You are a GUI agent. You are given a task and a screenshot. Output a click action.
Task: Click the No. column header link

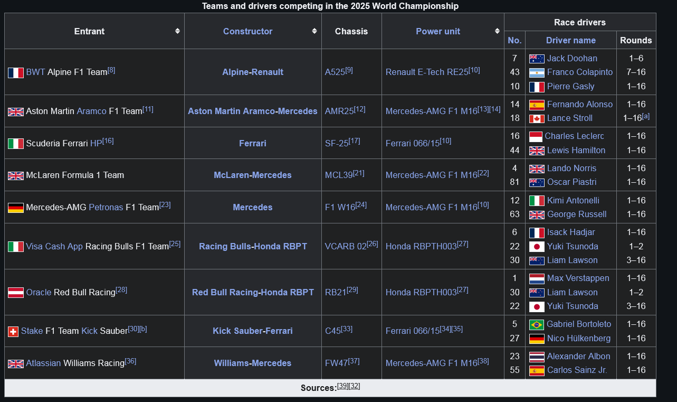click(514, 40)
